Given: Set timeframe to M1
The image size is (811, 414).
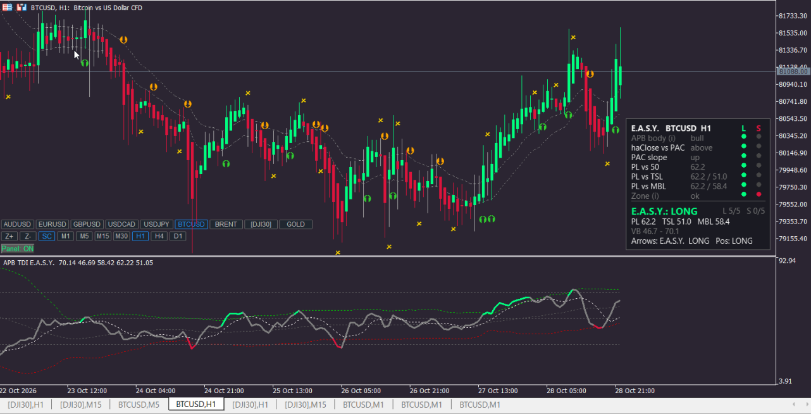Looking at the screenshot, I should (x=65, y=236).
